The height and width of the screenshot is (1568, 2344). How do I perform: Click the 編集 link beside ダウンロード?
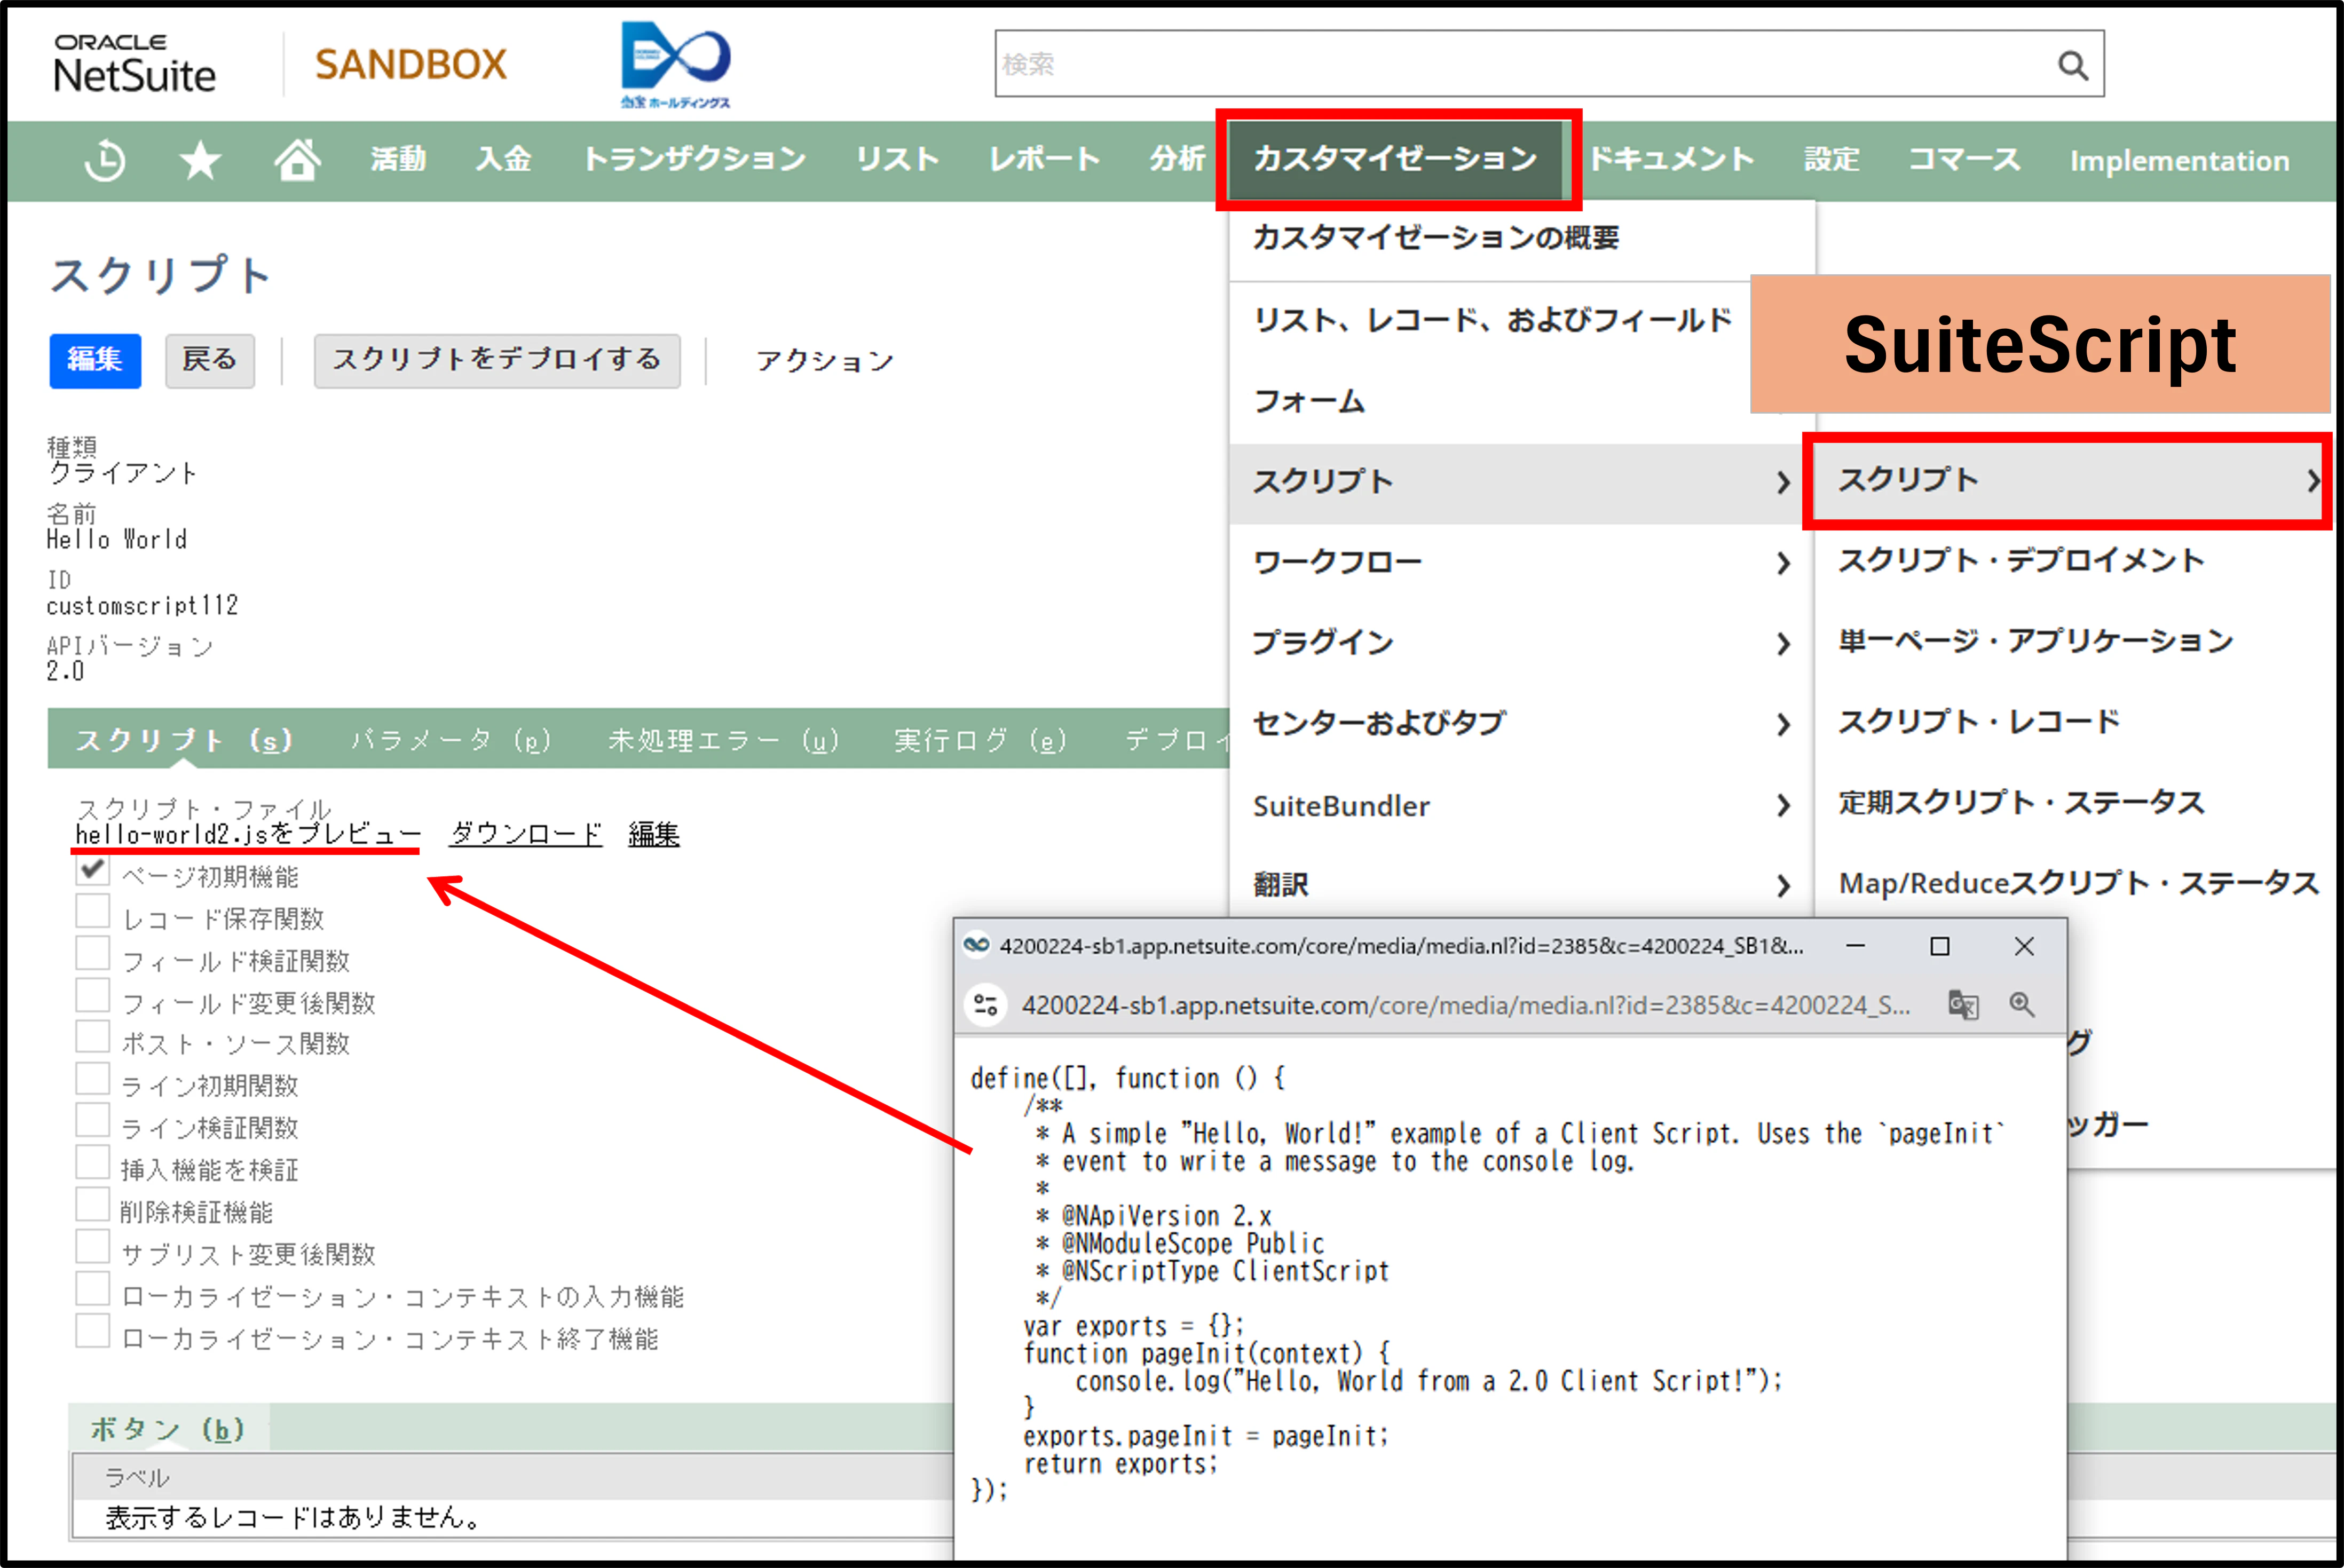[x=654, y=834]
